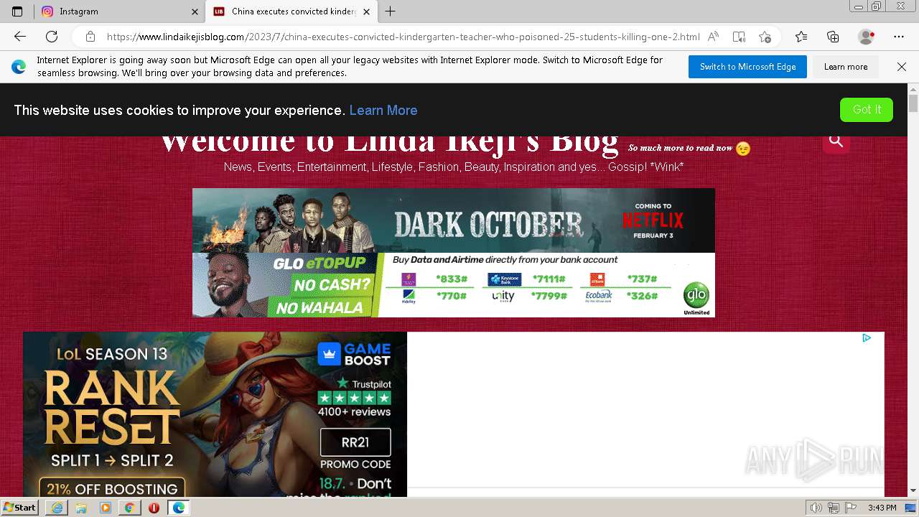This screenshot has height=517, width=919.
Task: Close the Instagram tab
Action: click(x=195, y=11)
